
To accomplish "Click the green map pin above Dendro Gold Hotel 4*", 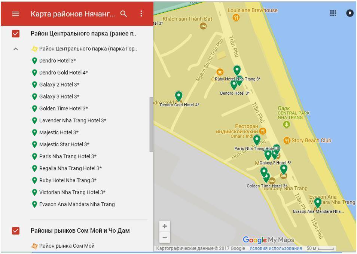I will 178,96.
